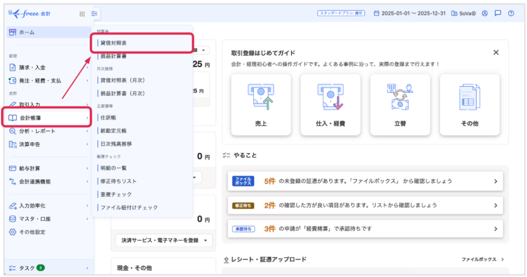The height and width of the screenshot is (277, 527).
Task: Expand the 分析・レポート sidebar menu
Action: [47, 131]
